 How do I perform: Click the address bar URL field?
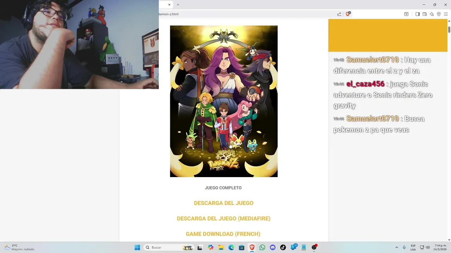pos(247,14)
